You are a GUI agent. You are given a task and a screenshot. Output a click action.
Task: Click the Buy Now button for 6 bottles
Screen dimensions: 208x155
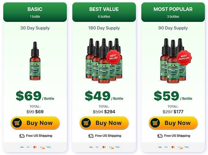pos(104,123)
